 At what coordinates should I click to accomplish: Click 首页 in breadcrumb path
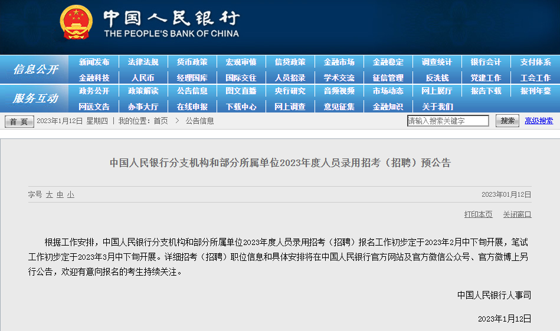[x=161, y=121]
